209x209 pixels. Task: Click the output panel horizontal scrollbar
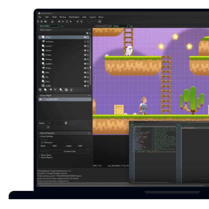[x=121, y=186]
